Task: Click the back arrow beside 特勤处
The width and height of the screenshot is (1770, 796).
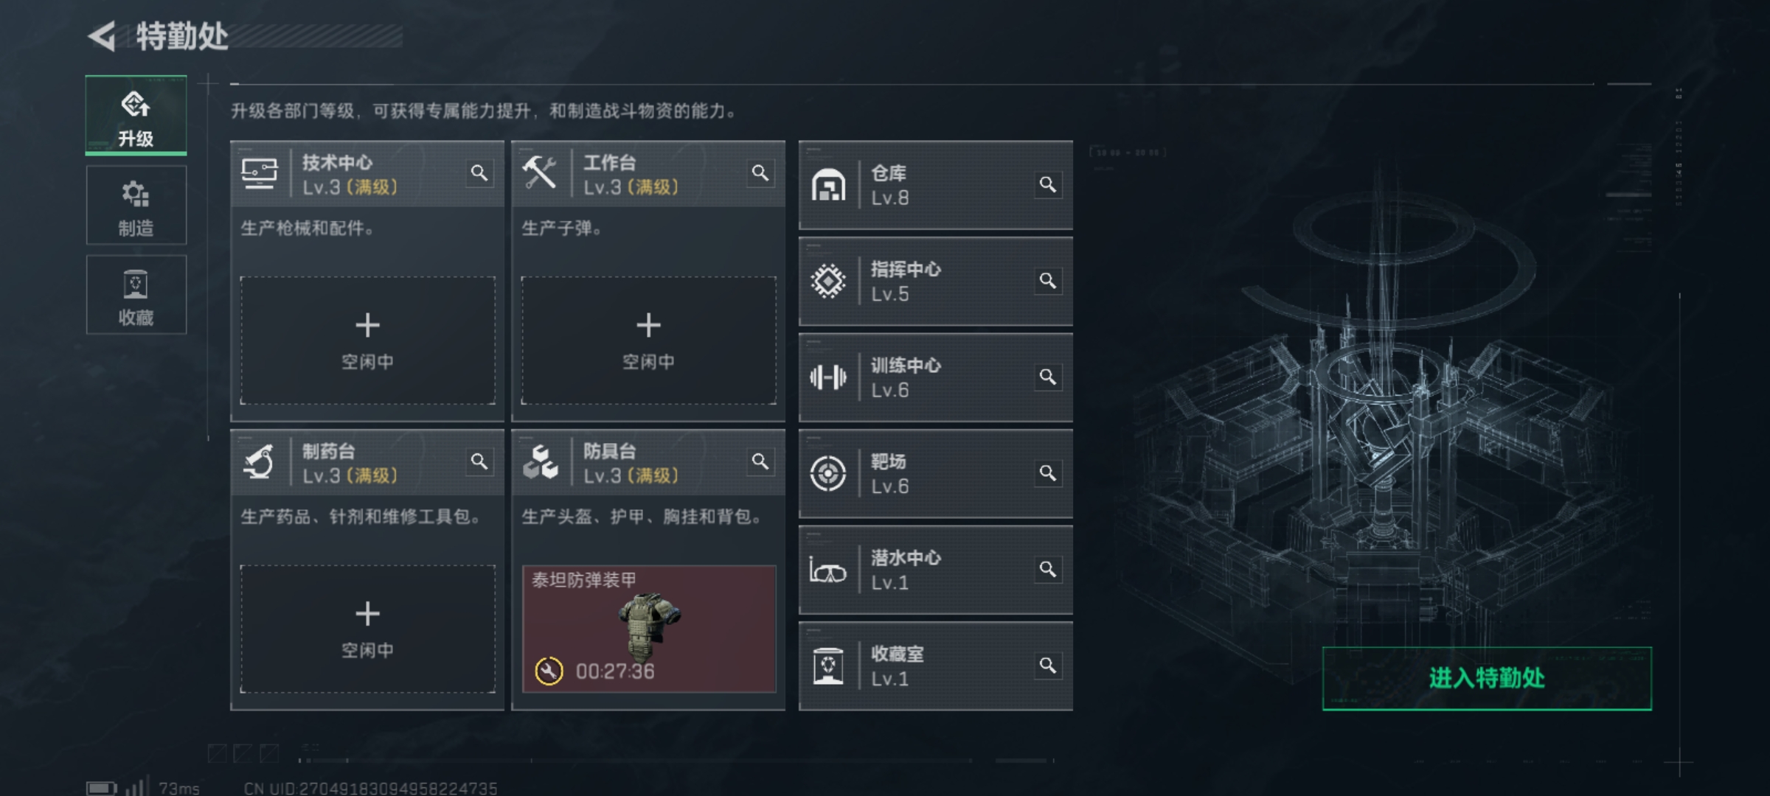Action: pyautogui.click(x=103, y=35)
